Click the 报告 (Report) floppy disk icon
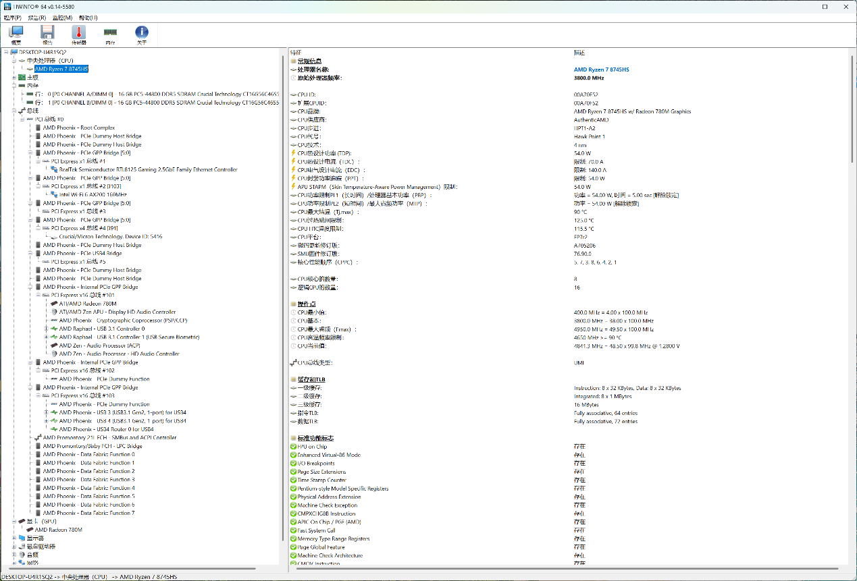Viewport: 857px width, 581px height. pos(47,34)
